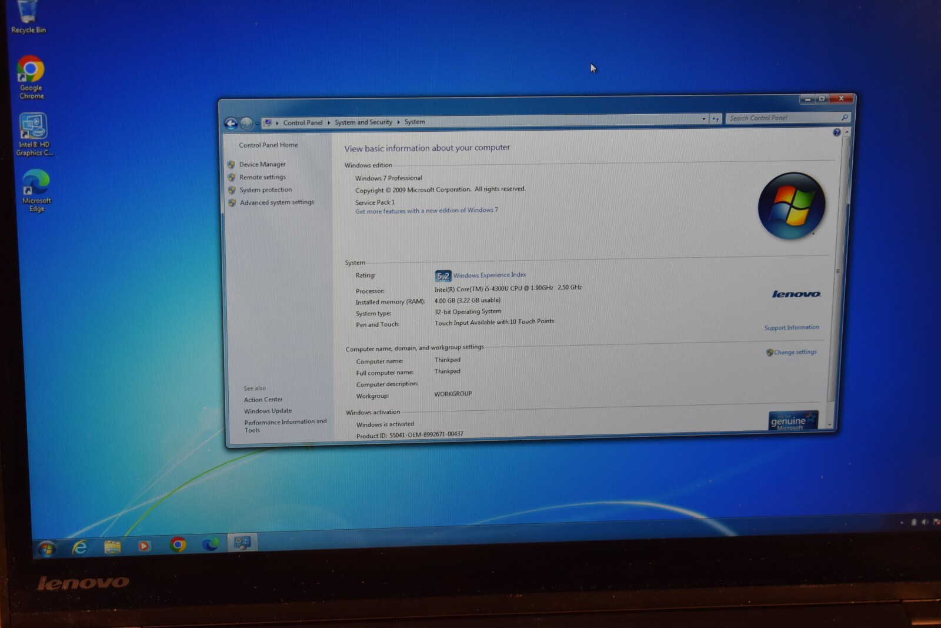This screenshot has width=941, height=628.
Task: Open the Start menu orb
Action: [47, 550]
